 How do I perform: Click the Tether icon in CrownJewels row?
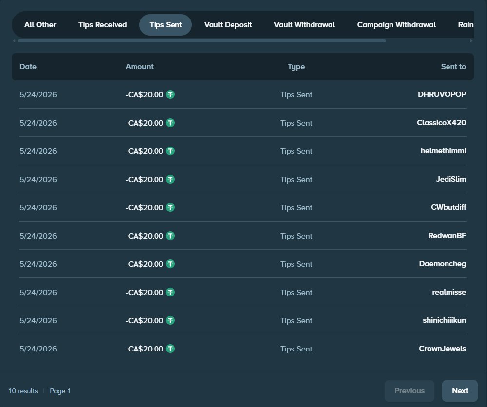[x=170, y=349]
